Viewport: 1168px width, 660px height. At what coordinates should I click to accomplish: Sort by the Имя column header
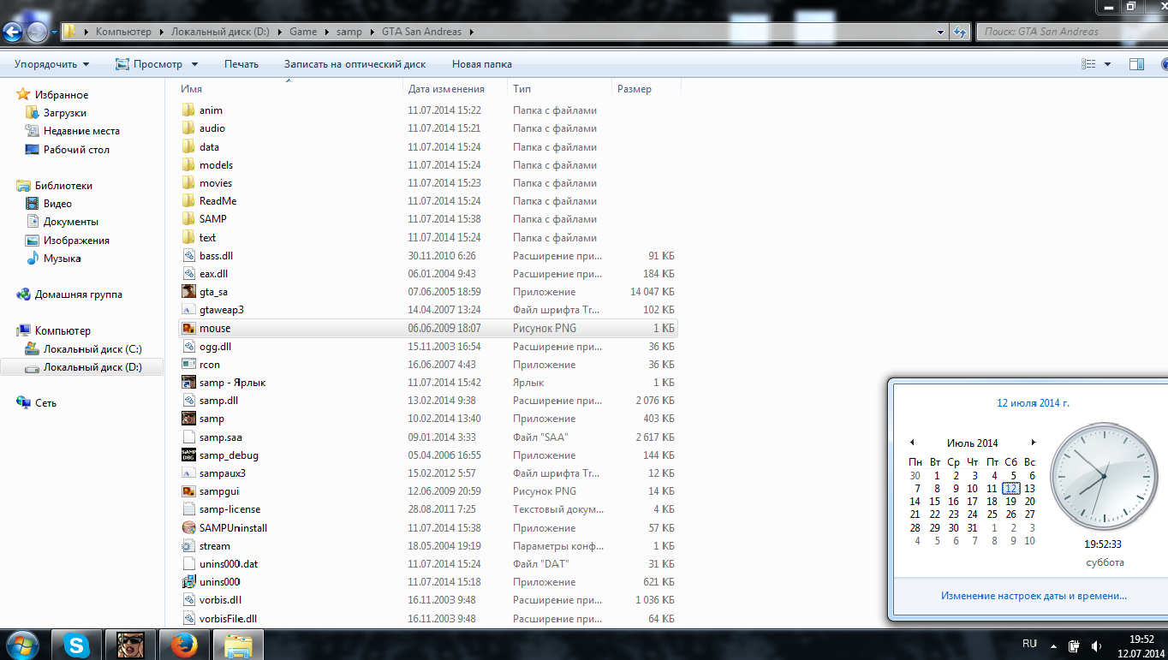coord(290,89)
